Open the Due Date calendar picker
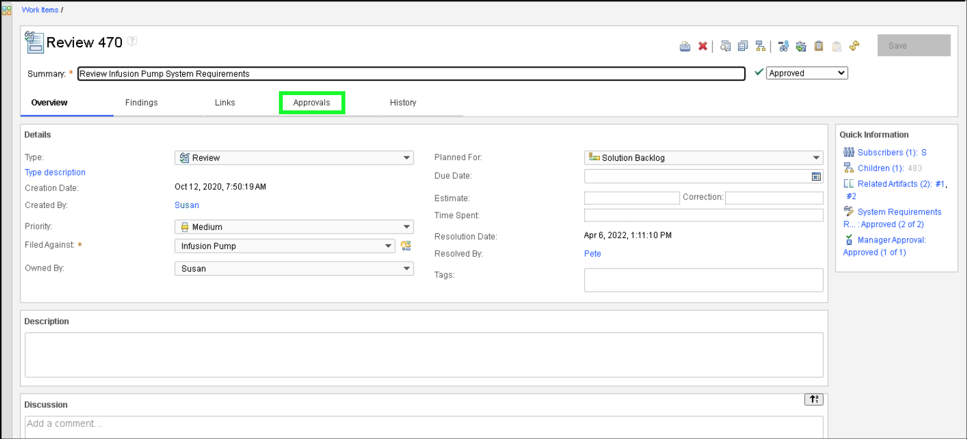Screen dimensions: 967x439 pos(816,177)
